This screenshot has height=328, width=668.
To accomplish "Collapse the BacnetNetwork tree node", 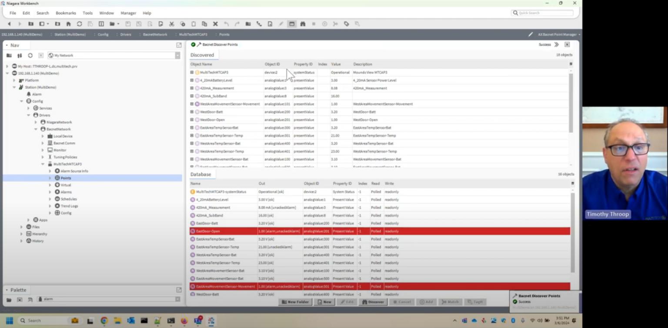I will click(36, 129).
